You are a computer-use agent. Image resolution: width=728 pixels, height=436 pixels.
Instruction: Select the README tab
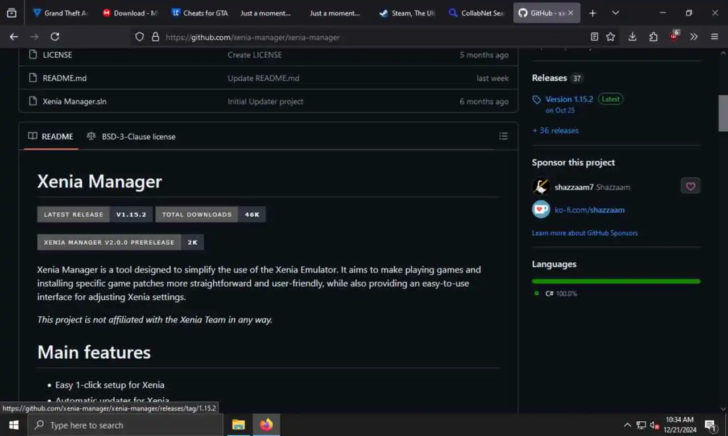pyautogui.click(x=51, y=136)
